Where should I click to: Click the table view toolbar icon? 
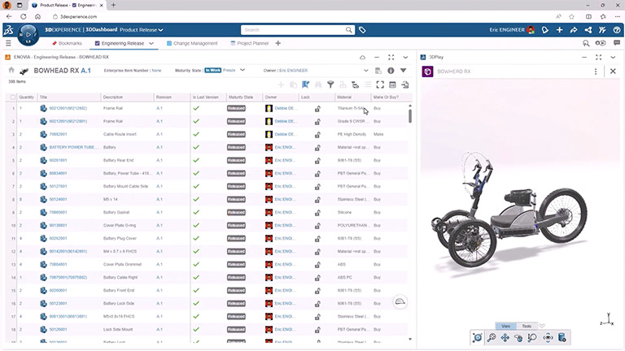(392, 84)
